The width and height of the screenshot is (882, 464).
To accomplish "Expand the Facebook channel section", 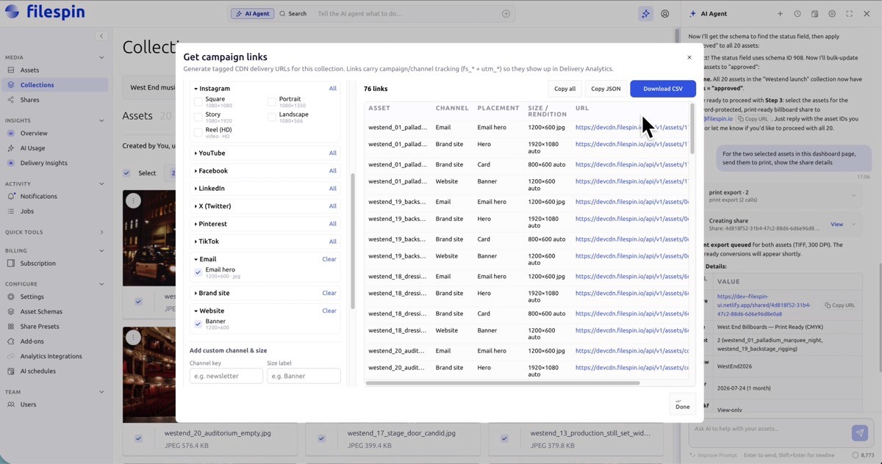I will pos(211,171).
